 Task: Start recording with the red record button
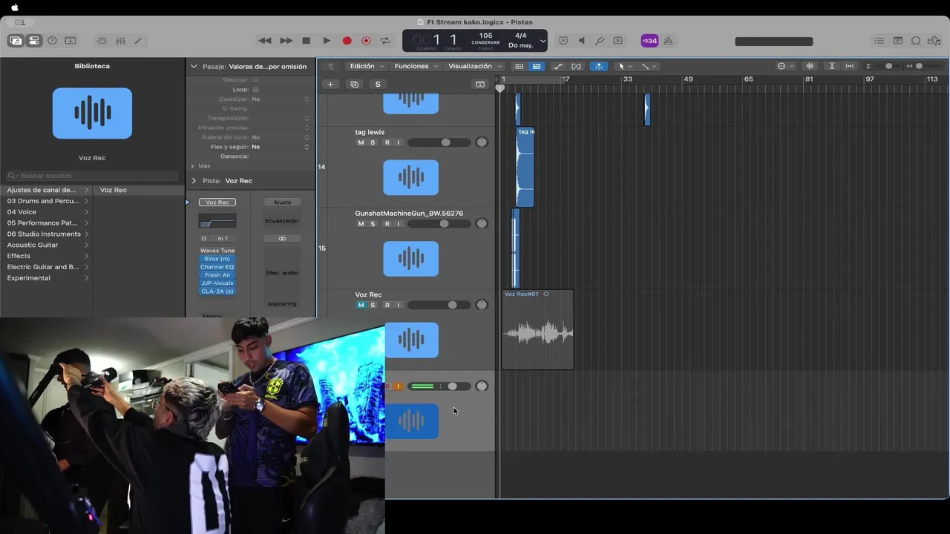[x=347, y=41]
